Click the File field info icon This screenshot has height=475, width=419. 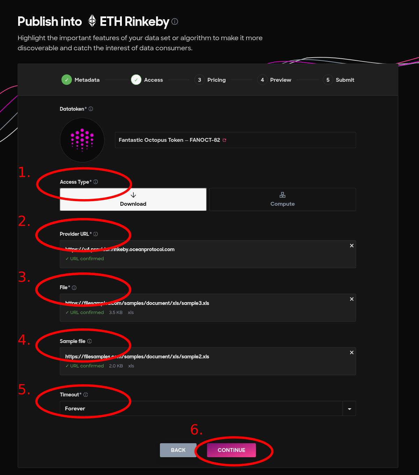[74, 288]
